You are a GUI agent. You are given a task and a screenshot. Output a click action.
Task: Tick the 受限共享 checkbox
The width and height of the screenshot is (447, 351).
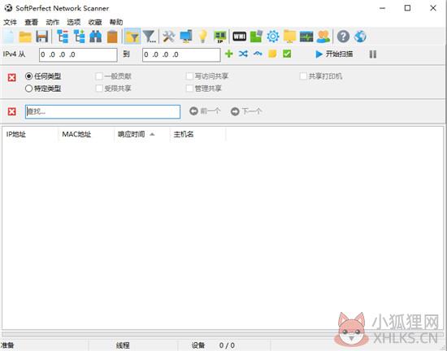(99, 89)
